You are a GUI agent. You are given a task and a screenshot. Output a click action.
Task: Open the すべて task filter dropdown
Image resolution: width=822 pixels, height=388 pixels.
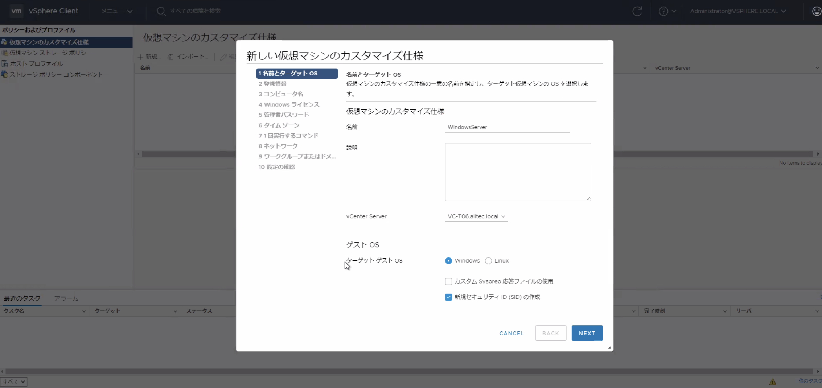(x=14, y=381)
